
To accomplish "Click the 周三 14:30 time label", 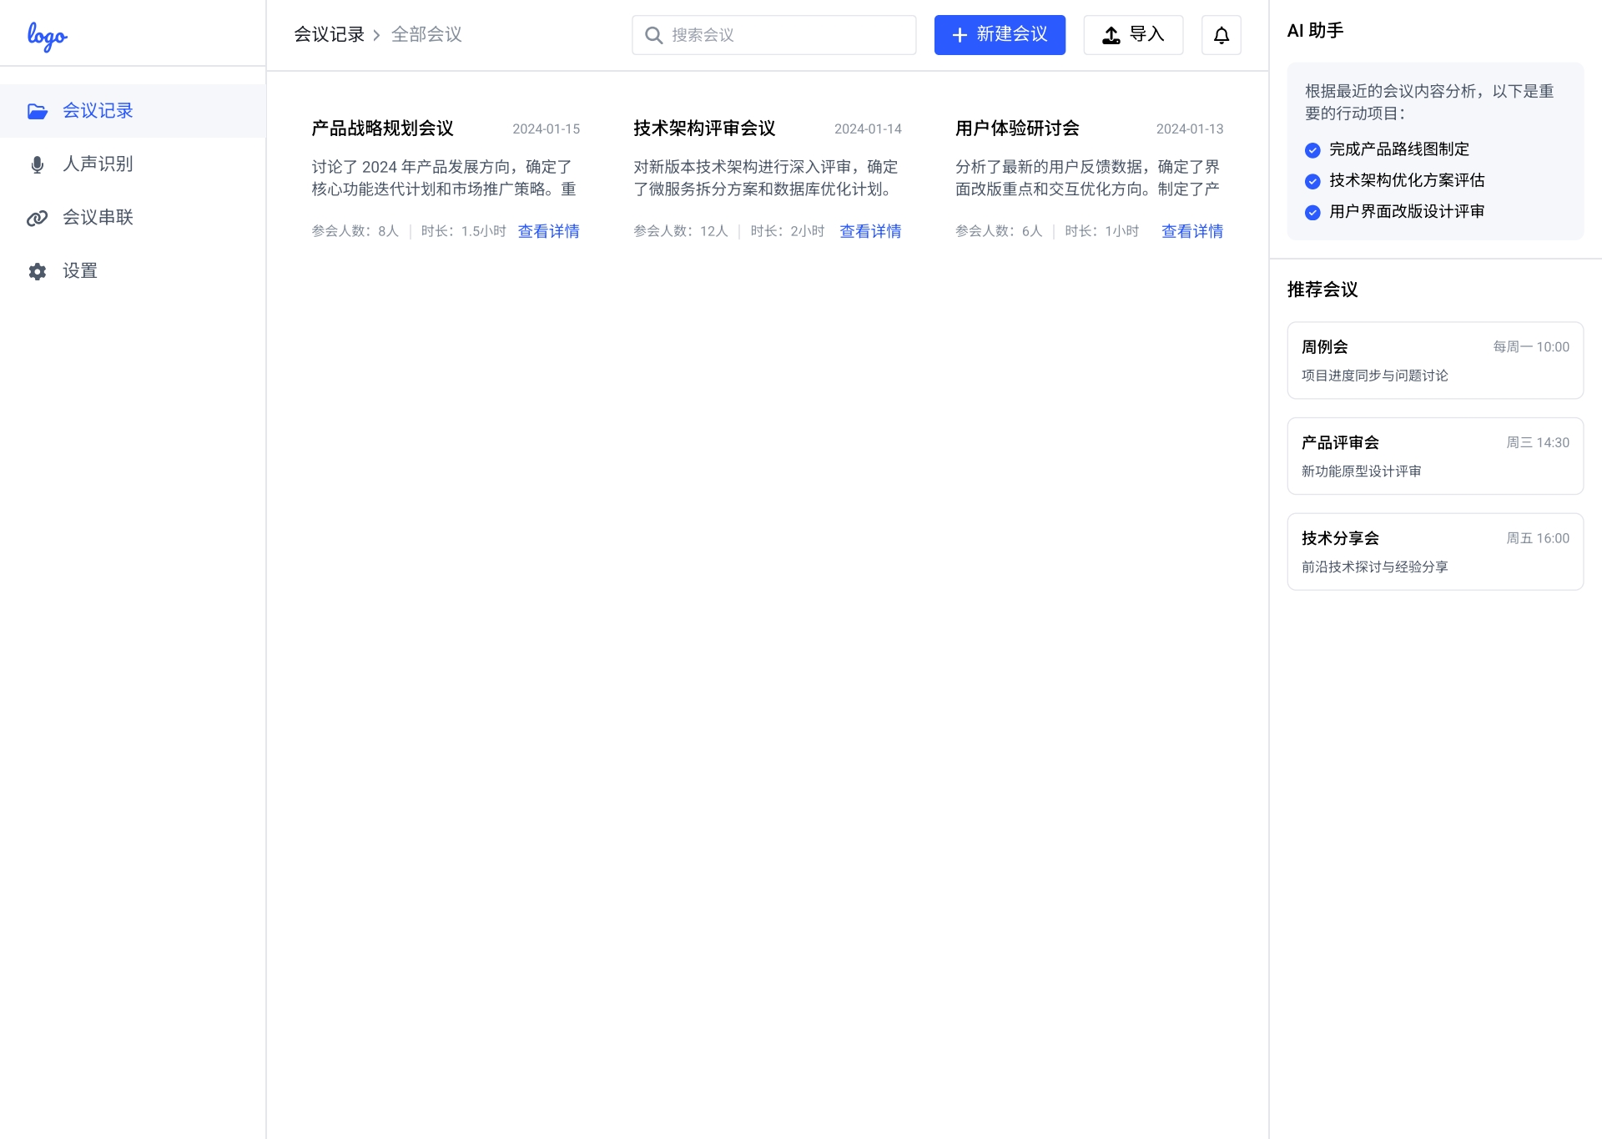I will [1538, 443].
